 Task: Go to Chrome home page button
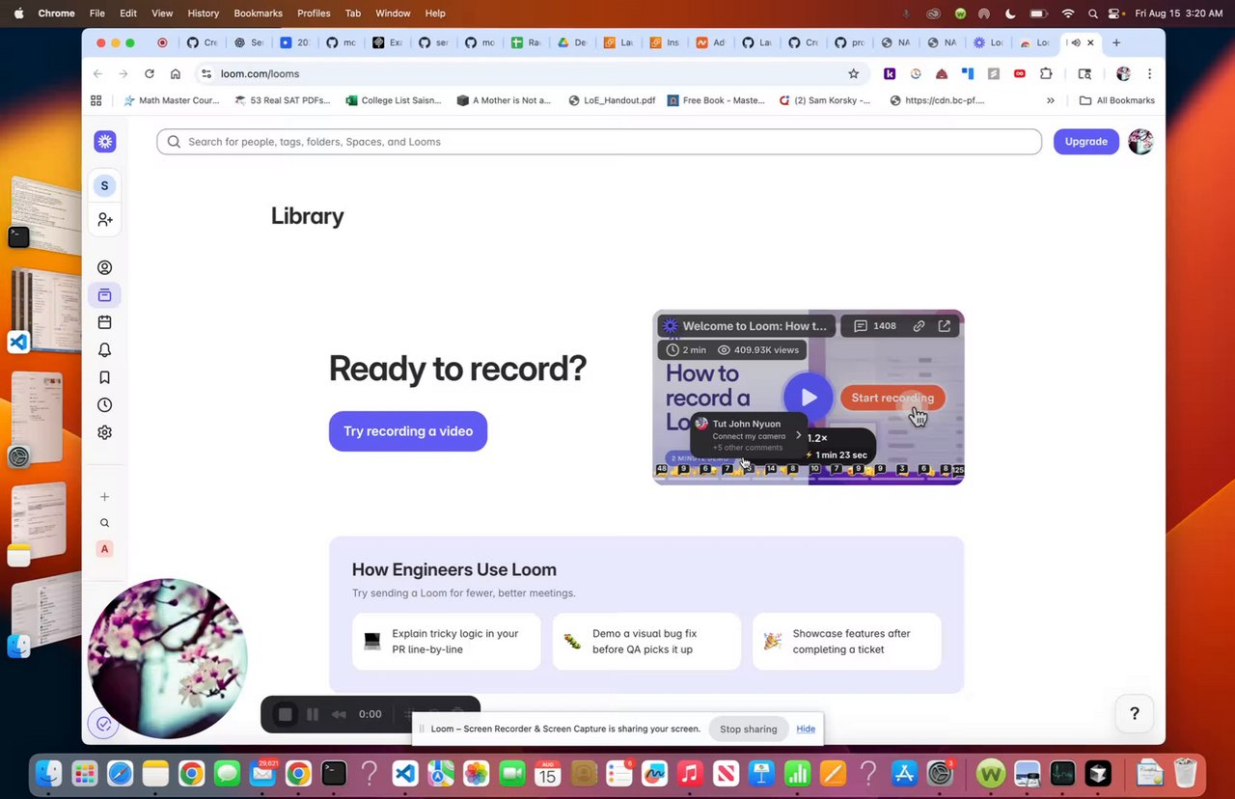[176, 73]
